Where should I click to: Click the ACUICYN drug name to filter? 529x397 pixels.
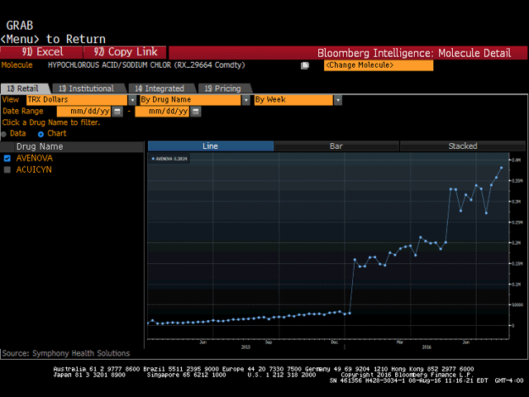pos(34,170)
